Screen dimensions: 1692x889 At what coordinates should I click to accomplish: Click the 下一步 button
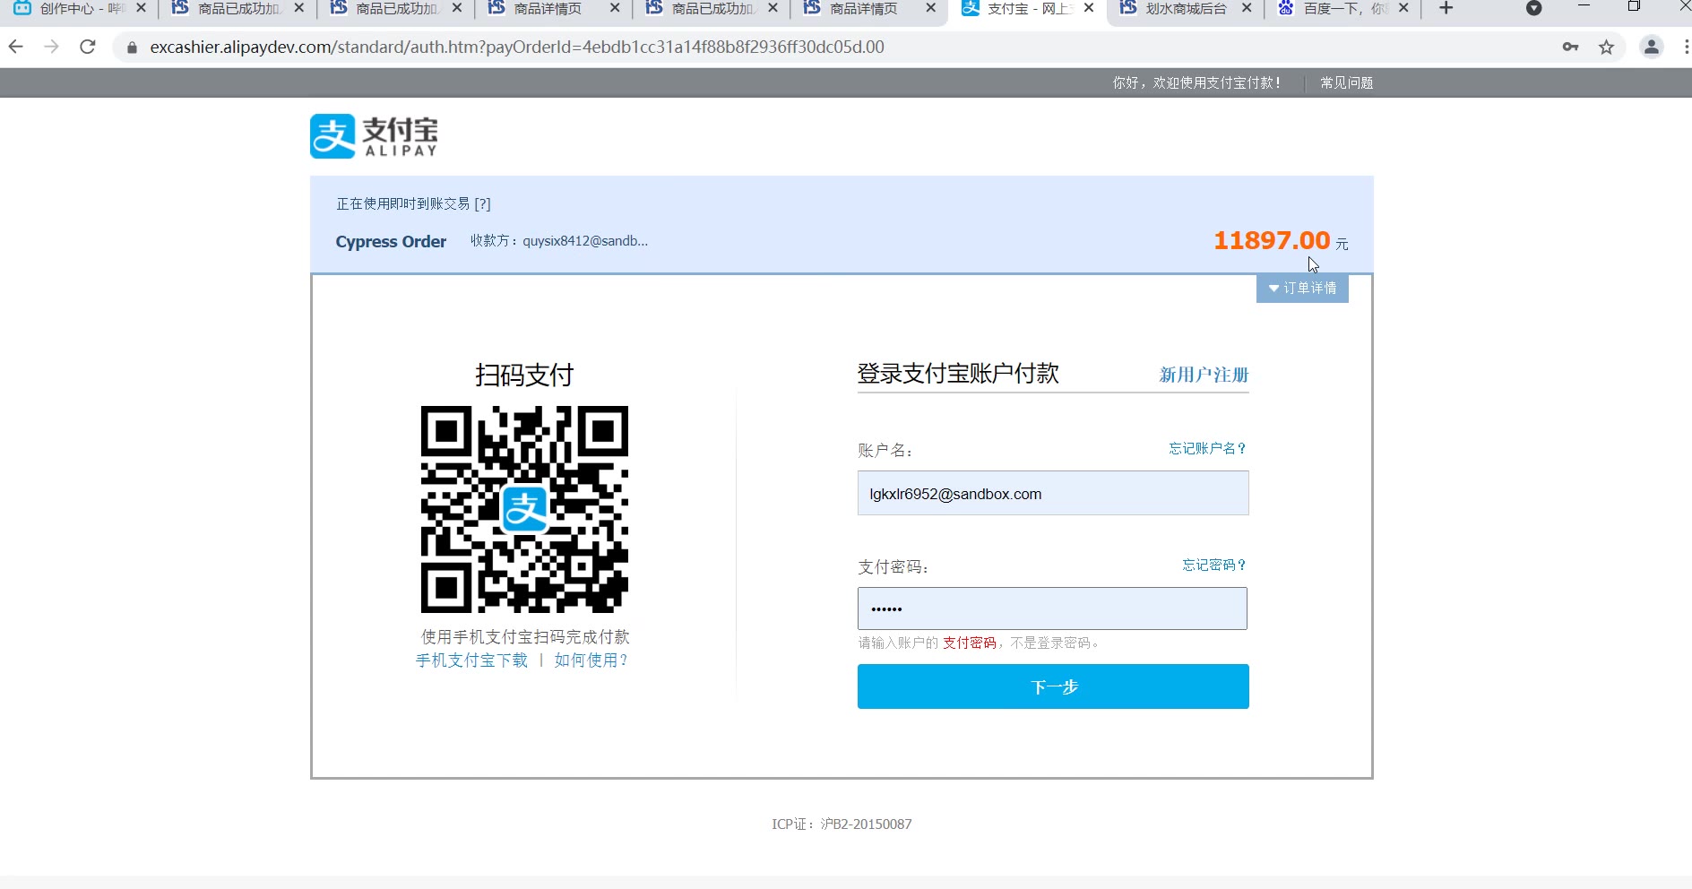(x=1053, y=686)
